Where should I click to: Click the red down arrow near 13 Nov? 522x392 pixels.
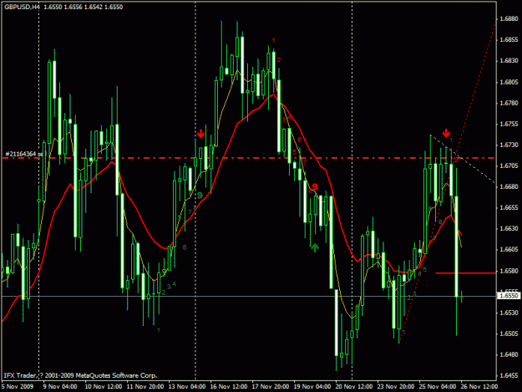(200, 134)
